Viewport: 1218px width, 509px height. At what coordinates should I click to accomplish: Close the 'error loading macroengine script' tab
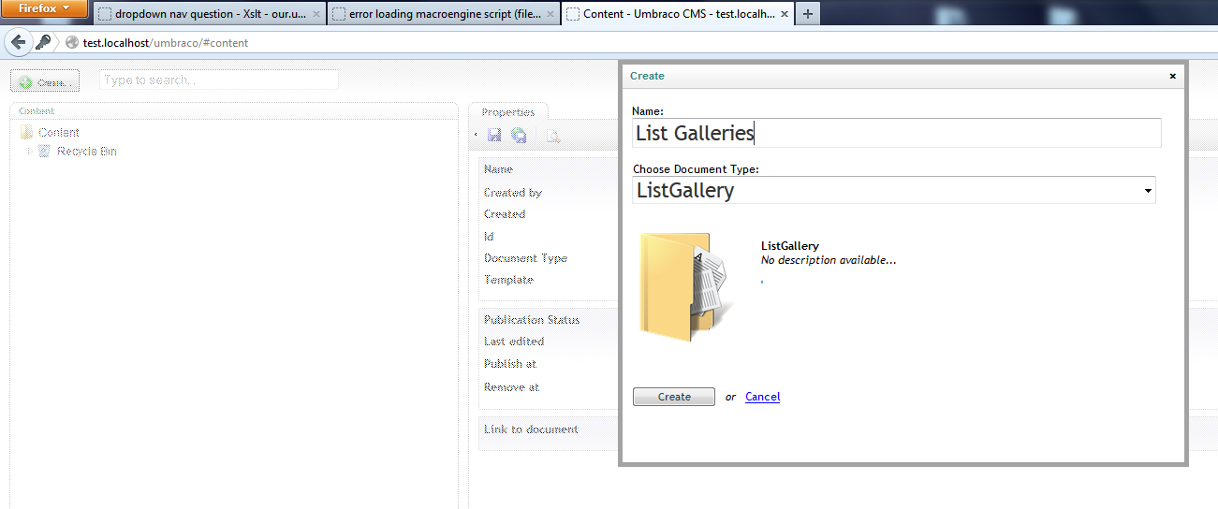coord(551,14)
